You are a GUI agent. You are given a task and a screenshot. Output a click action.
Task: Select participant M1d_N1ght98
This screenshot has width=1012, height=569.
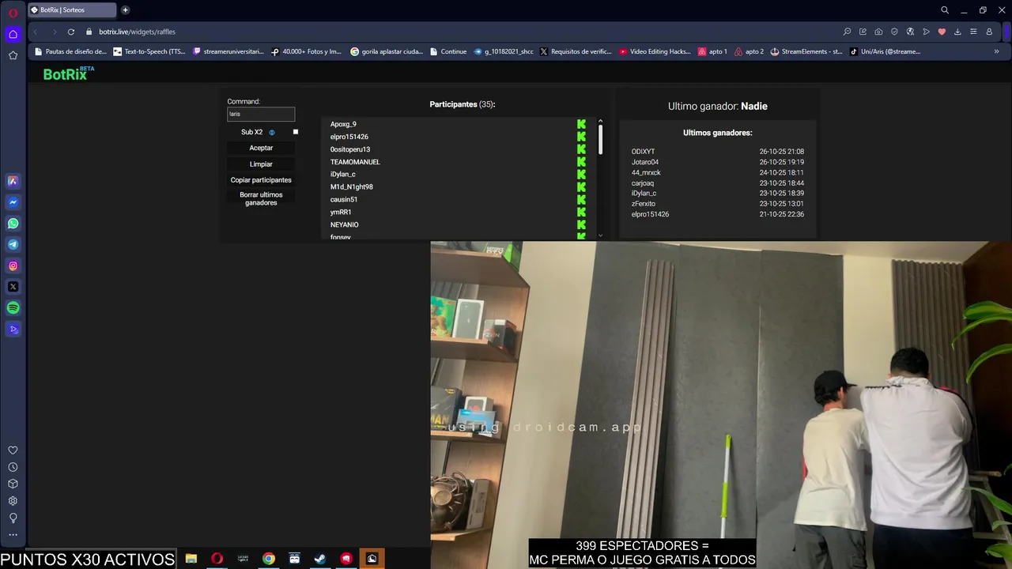tap(351, 187)
